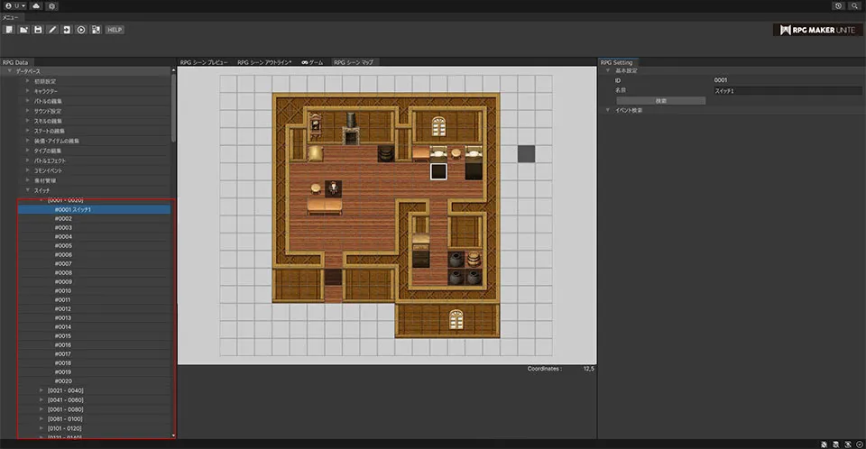
Task: Click the Save floppy disk icon
Action: (38, 30)
